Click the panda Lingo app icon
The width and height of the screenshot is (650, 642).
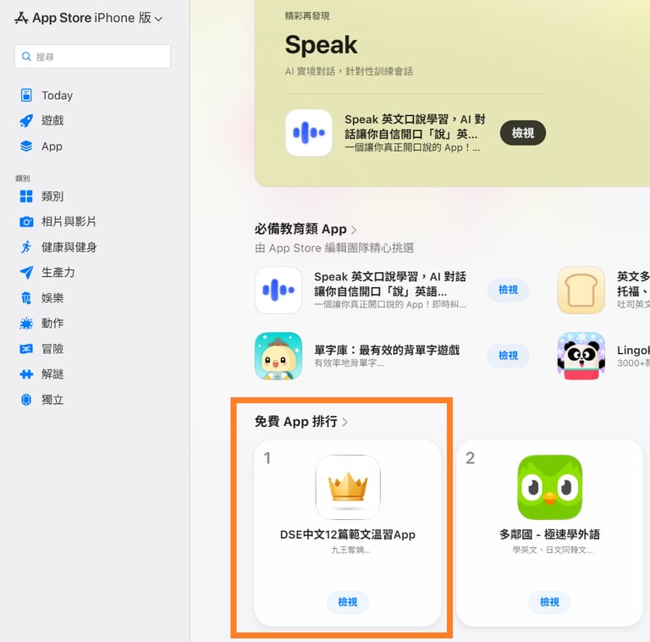[581, 356]
